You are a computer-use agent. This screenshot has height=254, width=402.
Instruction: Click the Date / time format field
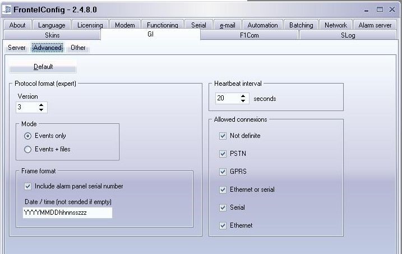pos(67,213)
